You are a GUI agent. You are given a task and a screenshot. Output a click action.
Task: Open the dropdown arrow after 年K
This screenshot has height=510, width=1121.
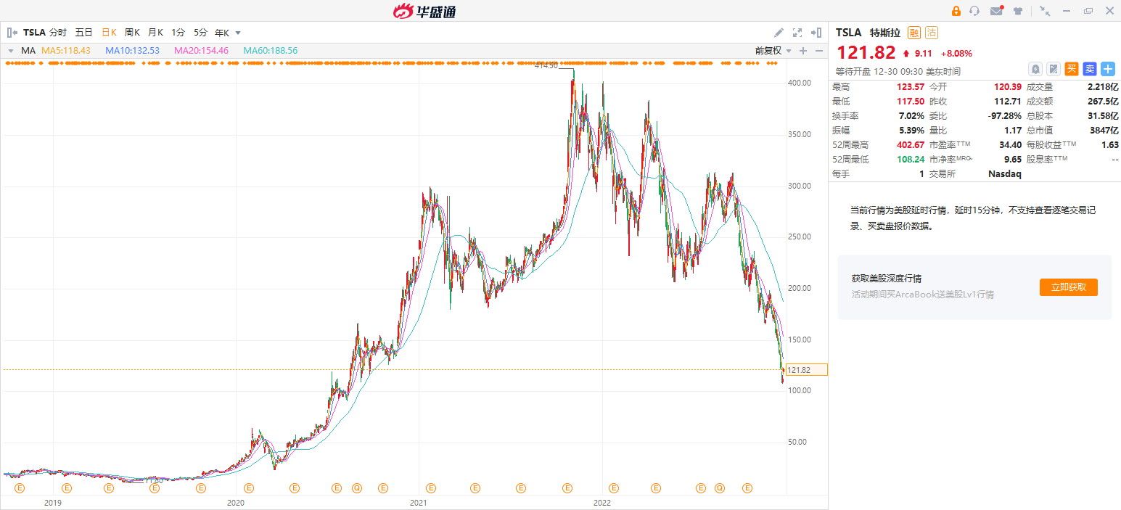(238, 33)
